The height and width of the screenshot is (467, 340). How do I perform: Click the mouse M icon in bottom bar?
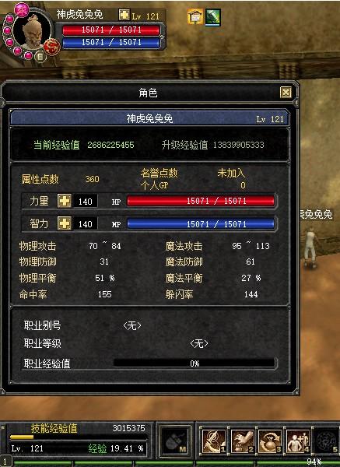tap(175, 441)
